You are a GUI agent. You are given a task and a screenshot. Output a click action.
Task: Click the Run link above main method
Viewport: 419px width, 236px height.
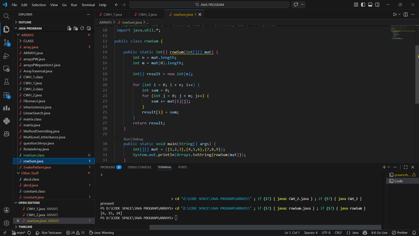click(x=127, y=139)
